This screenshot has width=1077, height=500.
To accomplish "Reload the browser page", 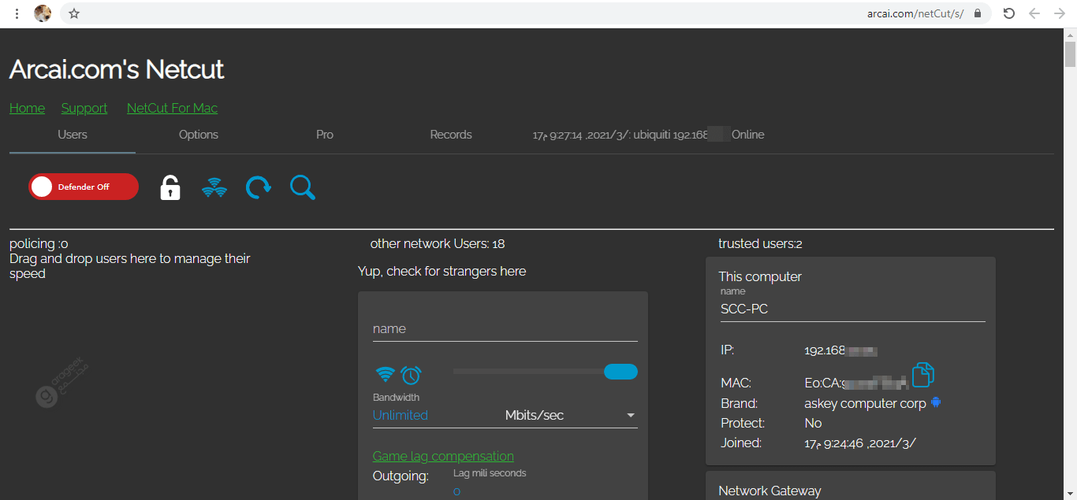I will point(1008,13).
